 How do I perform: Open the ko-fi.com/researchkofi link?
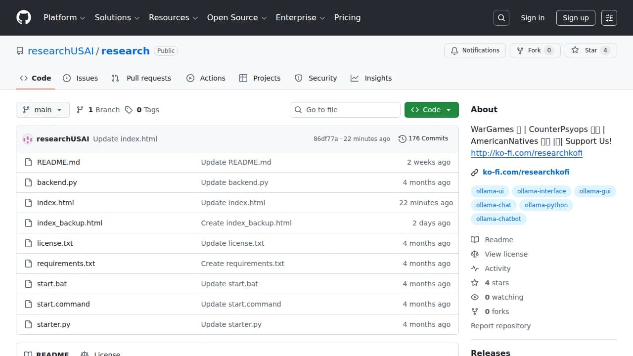pyautogui.click(x=526, y=172)
